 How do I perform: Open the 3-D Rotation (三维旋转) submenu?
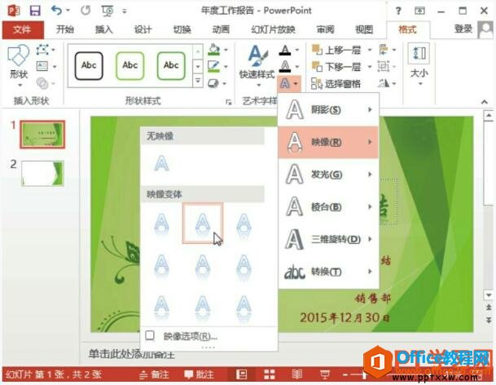328,239
